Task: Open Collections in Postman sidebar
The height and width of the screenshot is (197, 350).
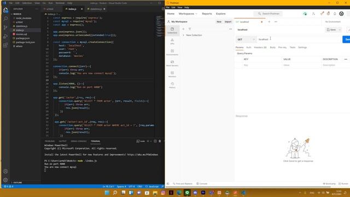Action: click(x=172, y=31)
